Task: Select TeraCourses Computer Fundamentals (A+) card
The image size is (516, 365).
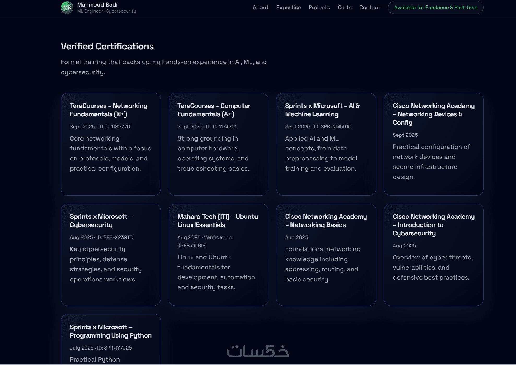Action: click(x=218, y=144)
